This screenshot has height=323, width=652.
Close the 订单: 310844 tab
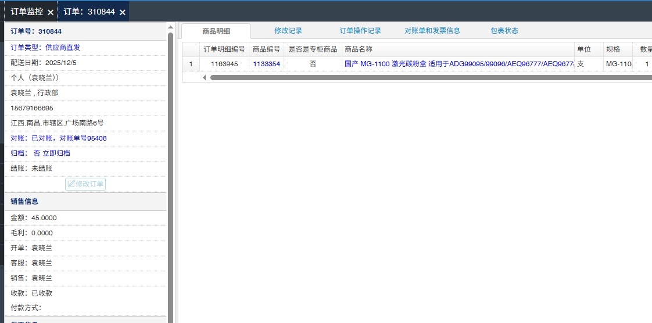123,12
